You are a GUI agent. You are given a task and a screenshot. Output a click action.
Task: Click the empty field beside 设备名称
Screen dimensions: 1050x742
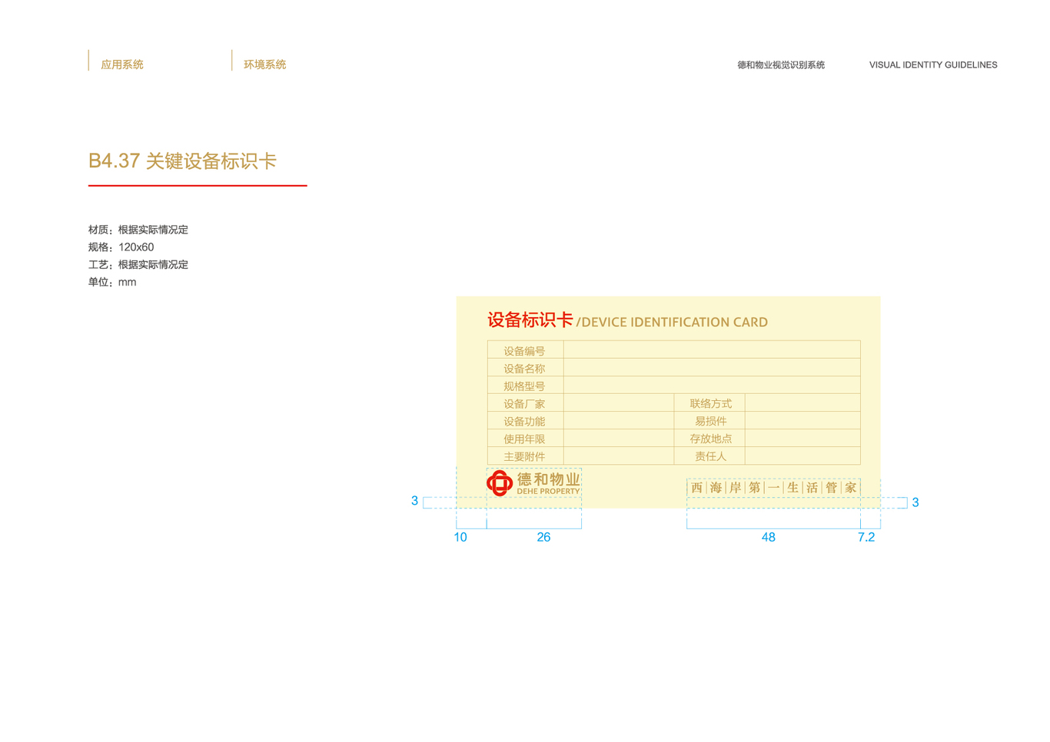(x=712, y=367)
